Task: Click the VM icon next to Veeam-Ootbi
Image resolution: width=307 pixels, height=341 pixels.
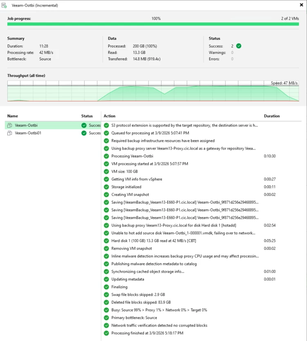Action: pos(9,125)
